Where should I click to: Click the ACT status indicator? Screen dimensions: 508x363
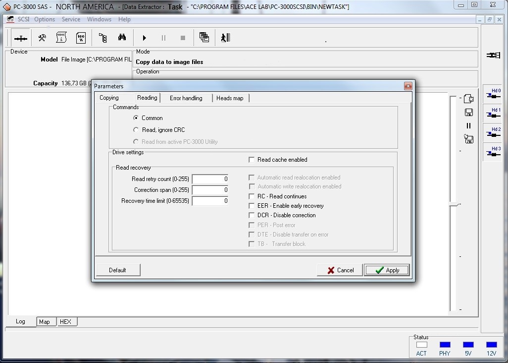click(421, 345)
